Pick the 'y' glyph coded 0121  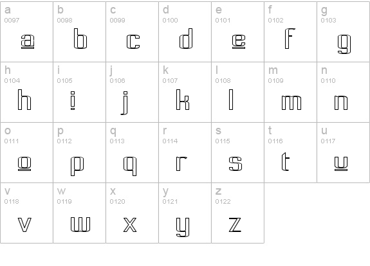pos(185,213)
